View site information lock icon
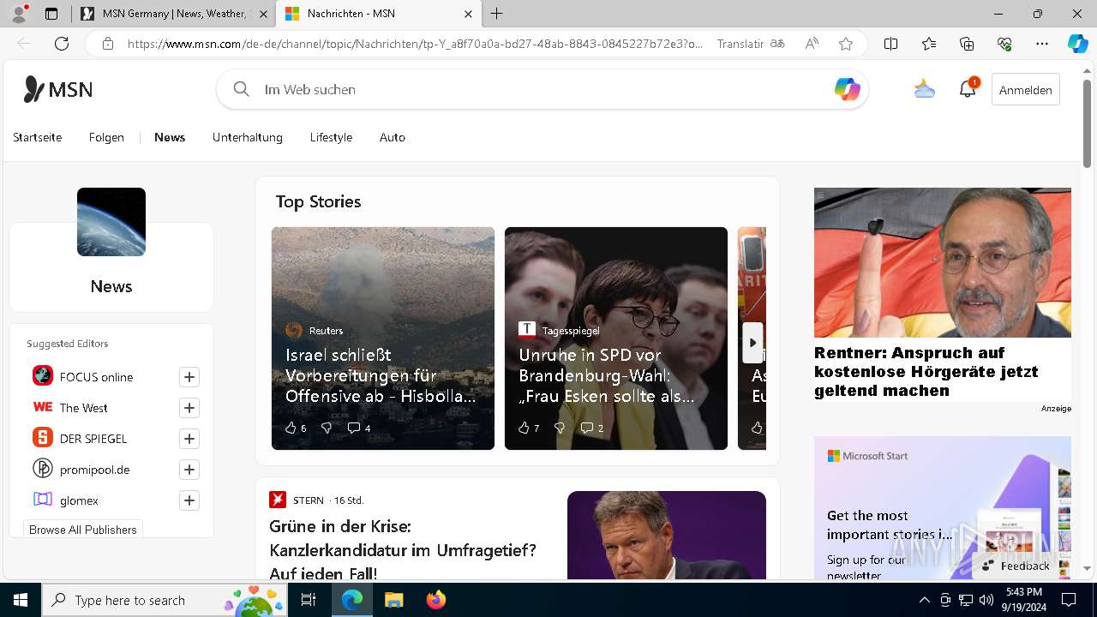The height and width of the screenshot is (617, 1097). click(108, 44)
